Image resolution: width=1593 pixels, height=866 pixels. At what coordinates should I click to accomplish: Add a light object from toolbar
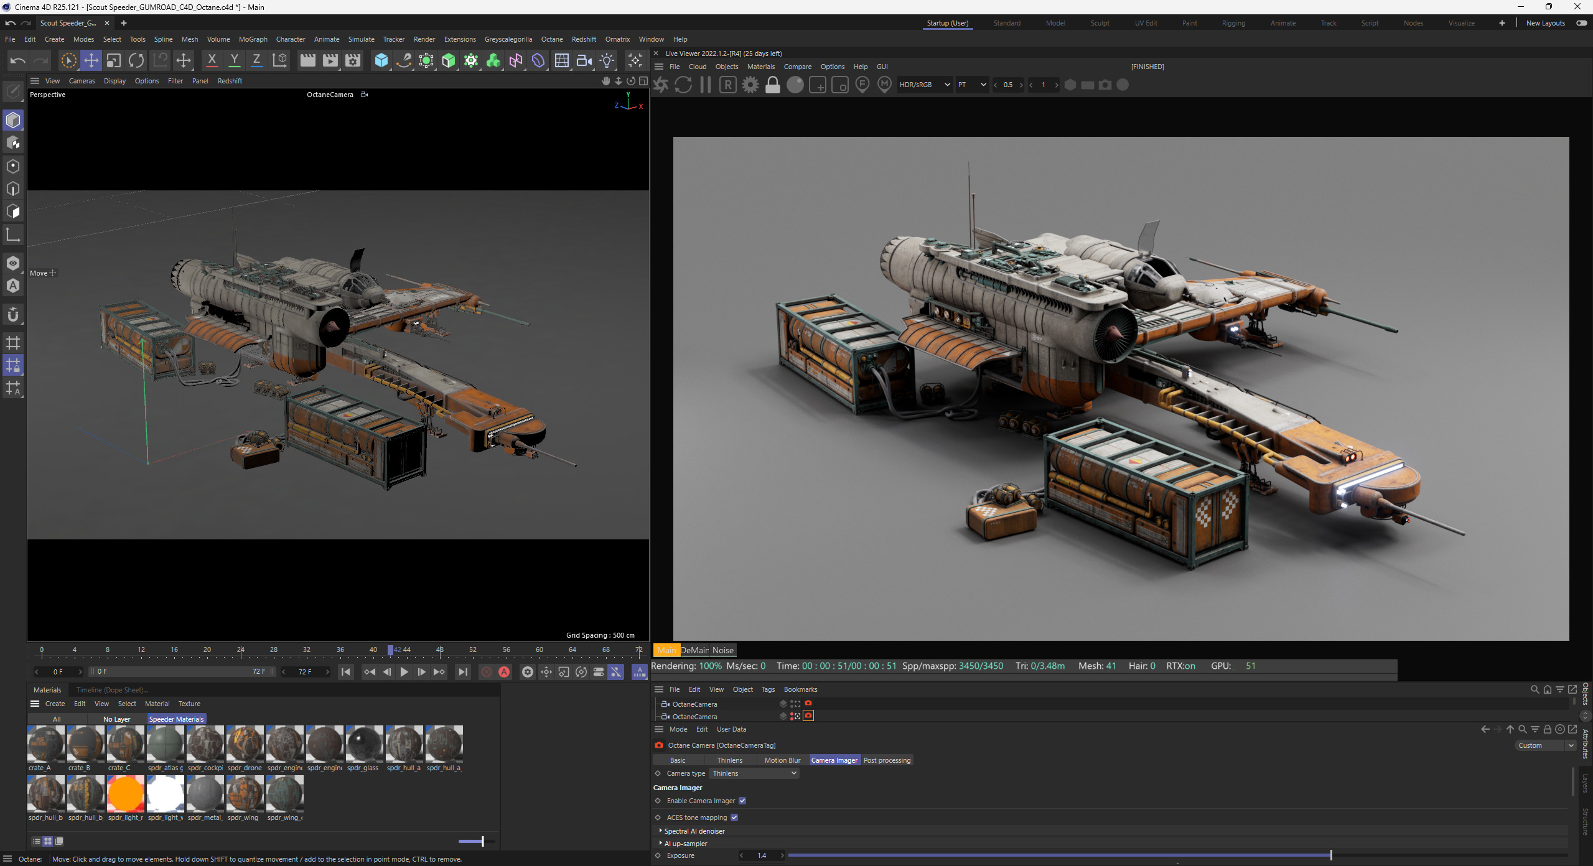[x=607, y=60]
